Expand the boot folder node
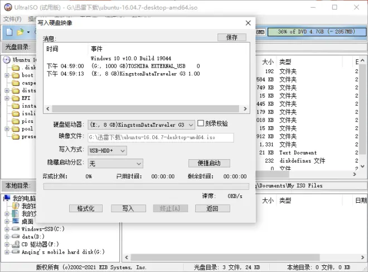The image size is (368, 272). coord(7,75)
